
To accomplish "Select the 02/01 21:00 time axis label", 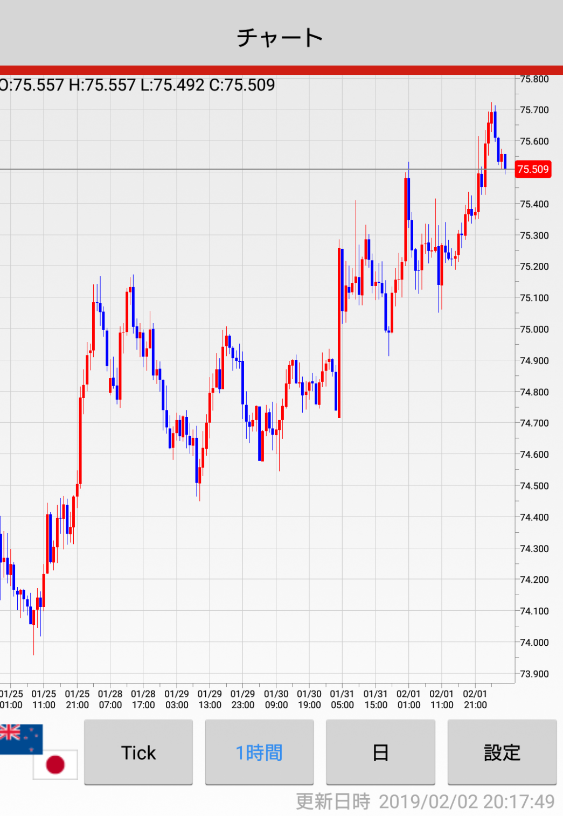I will [475, 699].
